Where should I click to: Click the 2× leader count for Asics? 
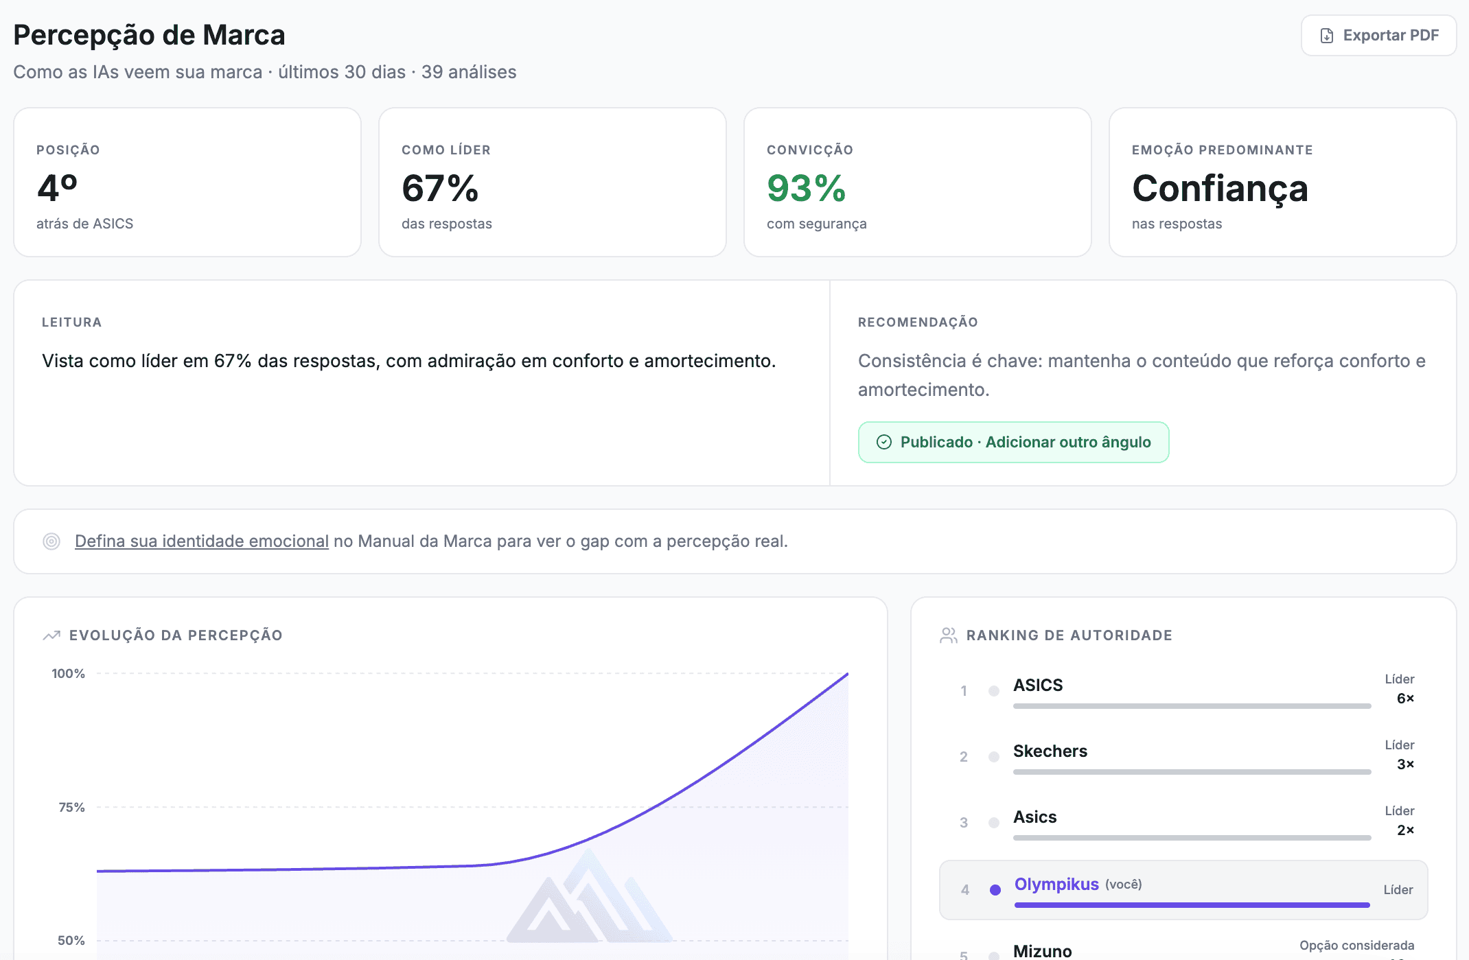click(x=1405, y=830)
